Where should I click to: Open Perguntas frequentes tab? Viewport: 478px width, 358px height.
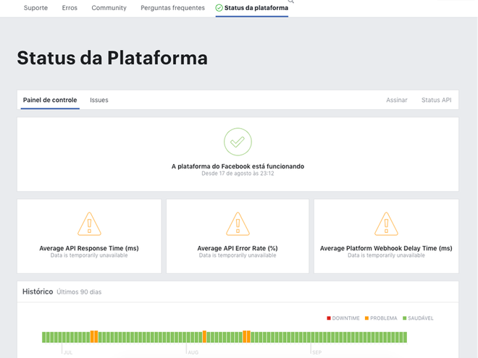coord(172,8)
